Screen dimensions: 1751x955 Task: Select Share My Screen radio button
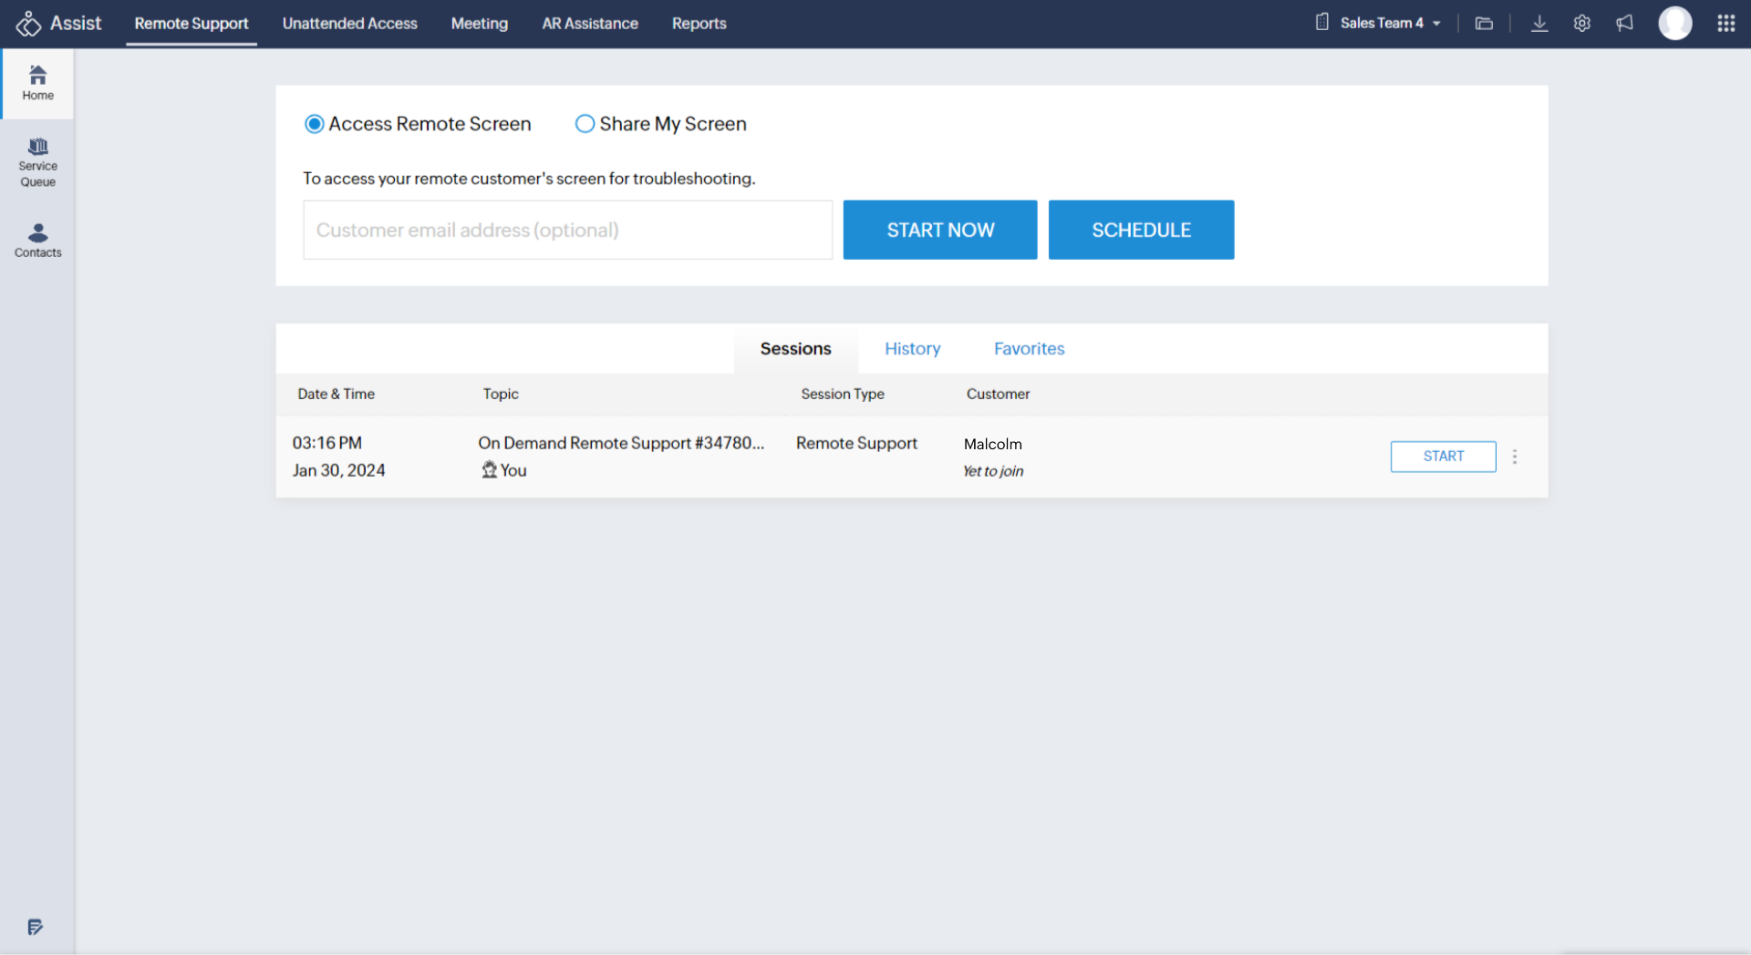(585, 124)
